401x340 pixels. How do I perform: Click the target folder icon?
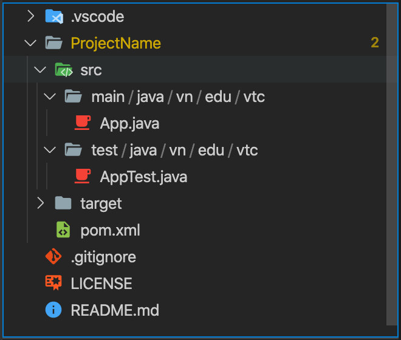click(63, 203)
